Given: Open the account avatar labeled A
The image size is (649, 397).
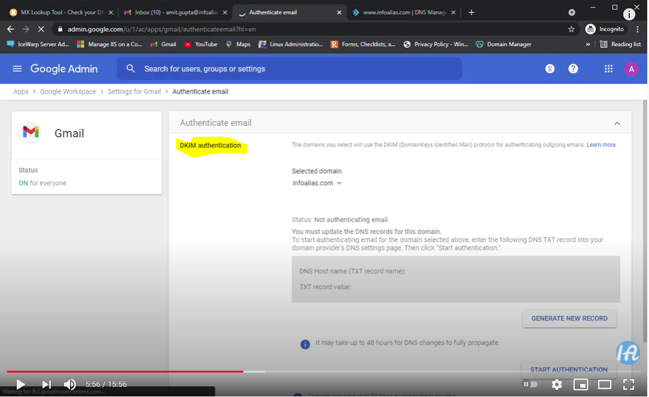Looking at the screenshot, I should click(x=631, y=69).
